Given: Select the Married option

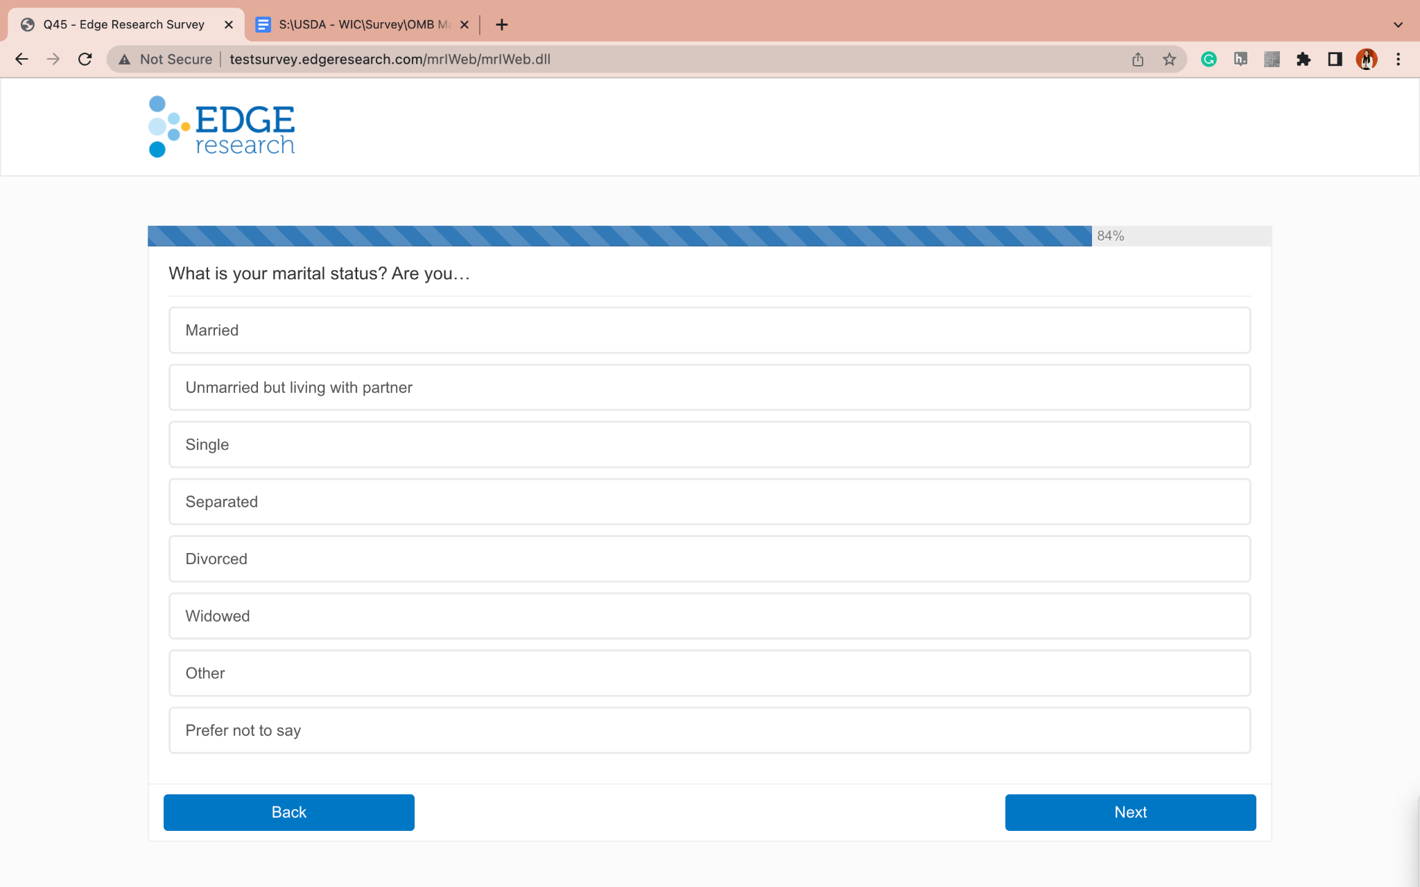Looking at the screenshot, I should point(709,331).
